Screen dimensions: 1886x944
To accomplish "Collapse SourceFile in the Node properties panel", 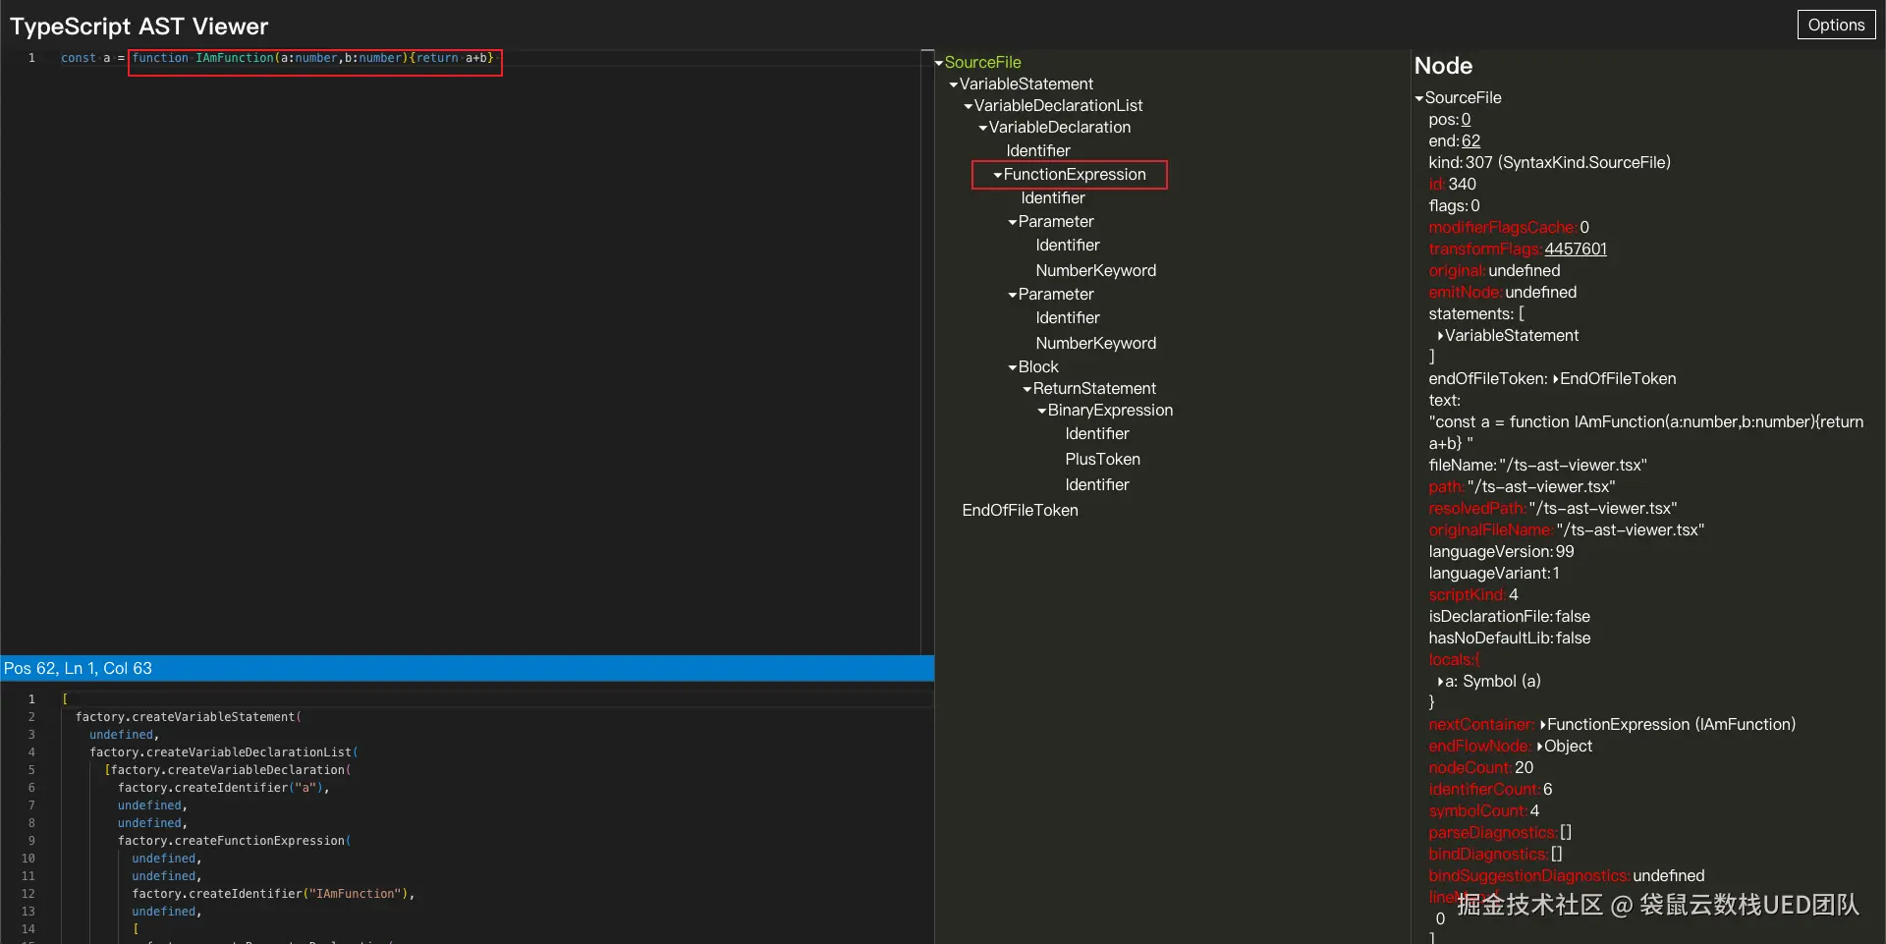I will pyautogui.click(x=1419, y=98).
